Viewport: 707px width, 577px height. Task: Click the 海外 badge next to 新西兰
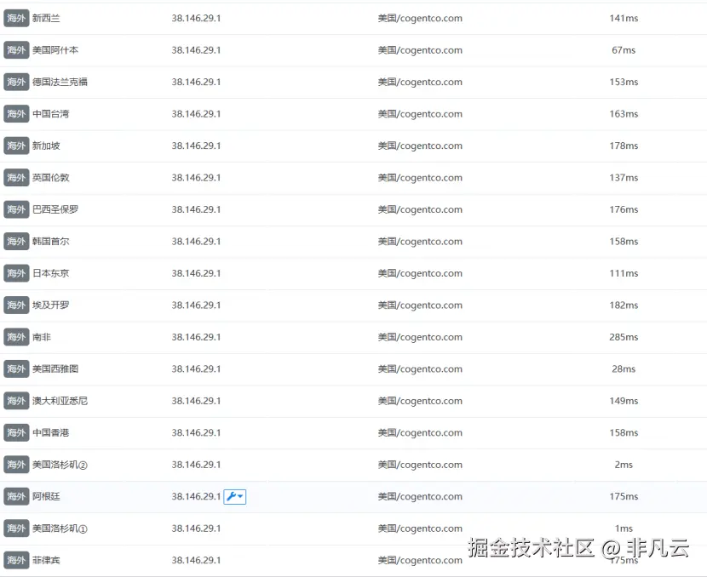click(x=16, y=18)
